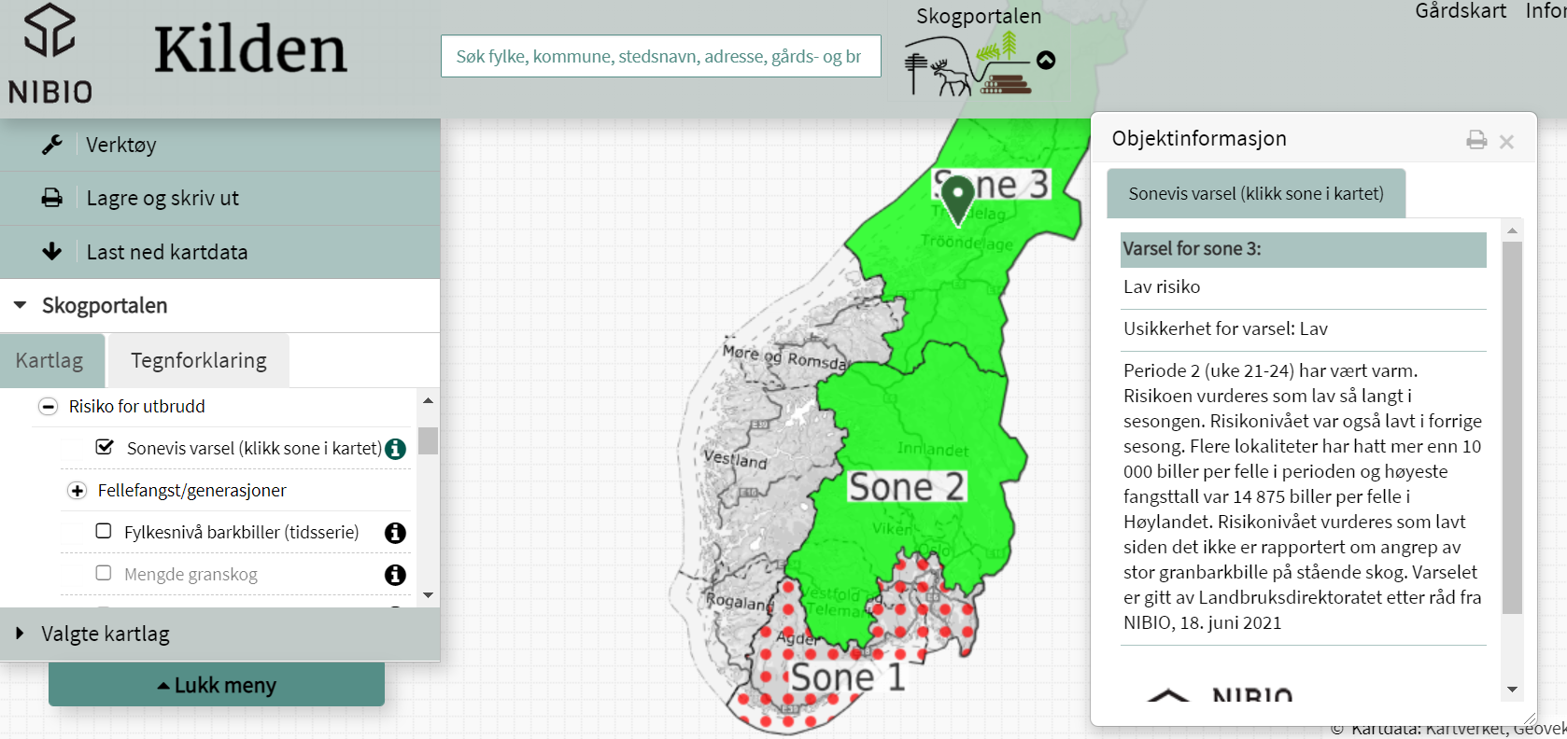The height and width of the screenshot is (739, 1567).
Task: Check the Mengde granskog checkbox
Action: [104, 573]
